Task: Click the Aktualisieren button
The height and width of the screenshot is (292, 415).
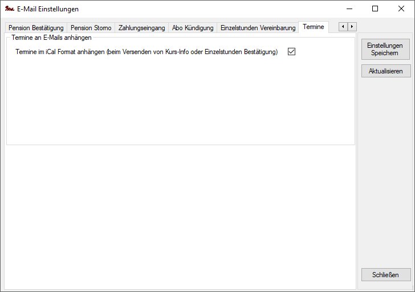Action: coord(386,71)
